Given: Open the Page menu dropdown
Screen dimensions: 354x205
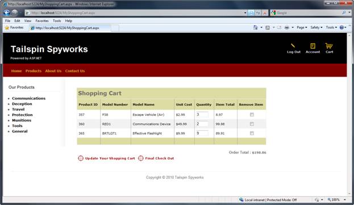Looking at the screenshot, I should (302, 27).
